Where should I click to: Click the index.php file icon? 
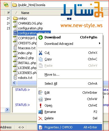point(15,53)
